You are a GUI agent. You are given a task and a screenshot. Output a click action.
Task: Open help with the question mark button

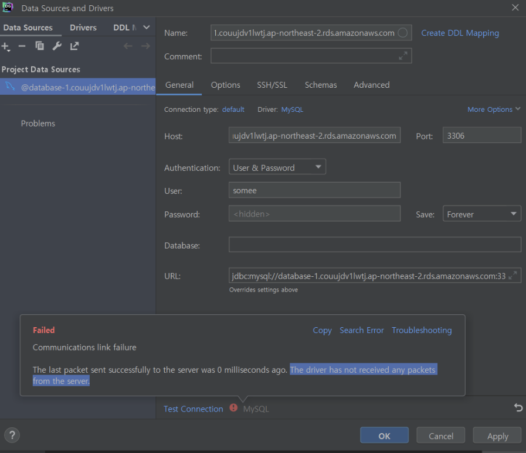point(12,435)
